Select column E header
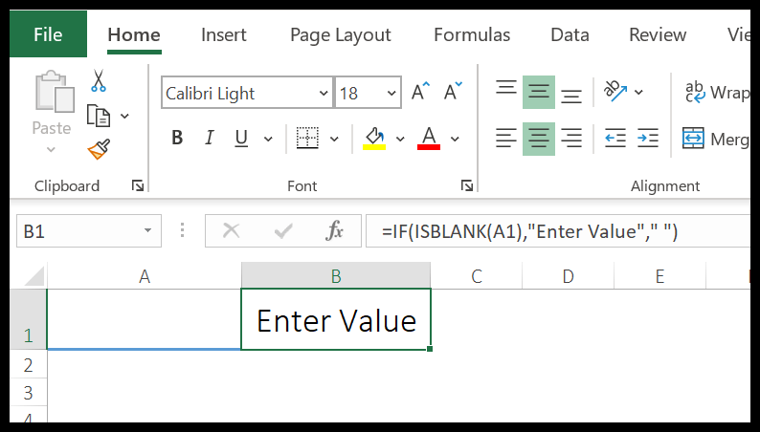 tap(659, 276)
